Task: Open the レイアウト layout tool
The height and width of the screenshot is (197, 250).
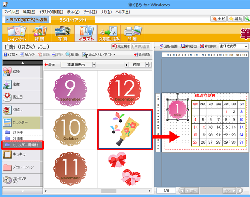Action: [16, 33]
